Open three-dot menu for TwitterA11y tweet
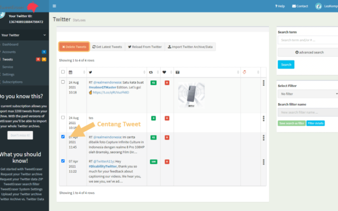This screenshot has width=338, height=211. pos(263,162)
